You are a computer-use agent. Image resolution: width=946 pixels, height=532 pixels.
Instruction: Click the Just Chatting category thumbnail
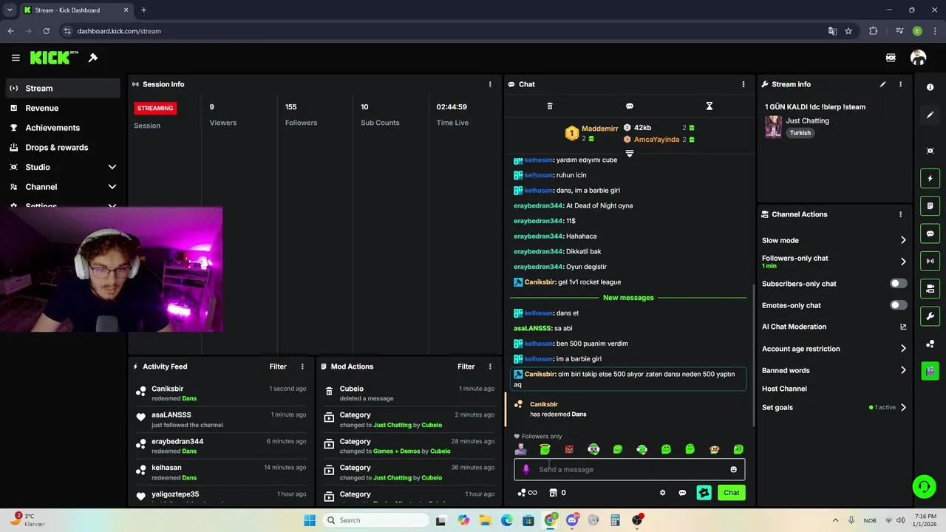click(773, 126)
